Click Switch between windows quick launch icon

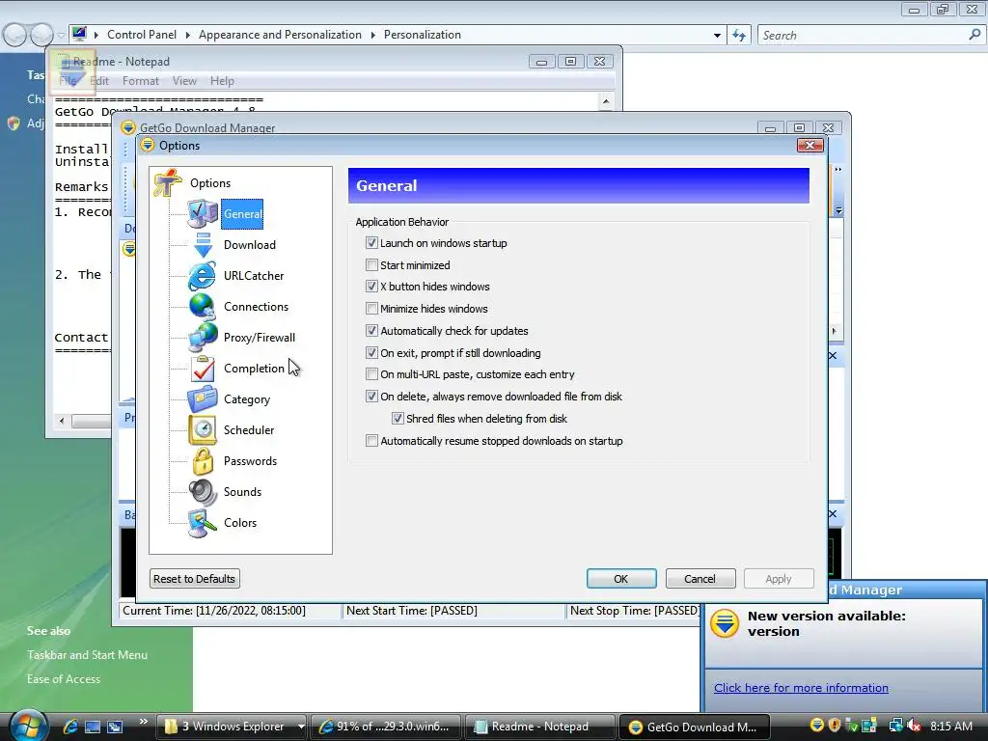tap(115, 727)
